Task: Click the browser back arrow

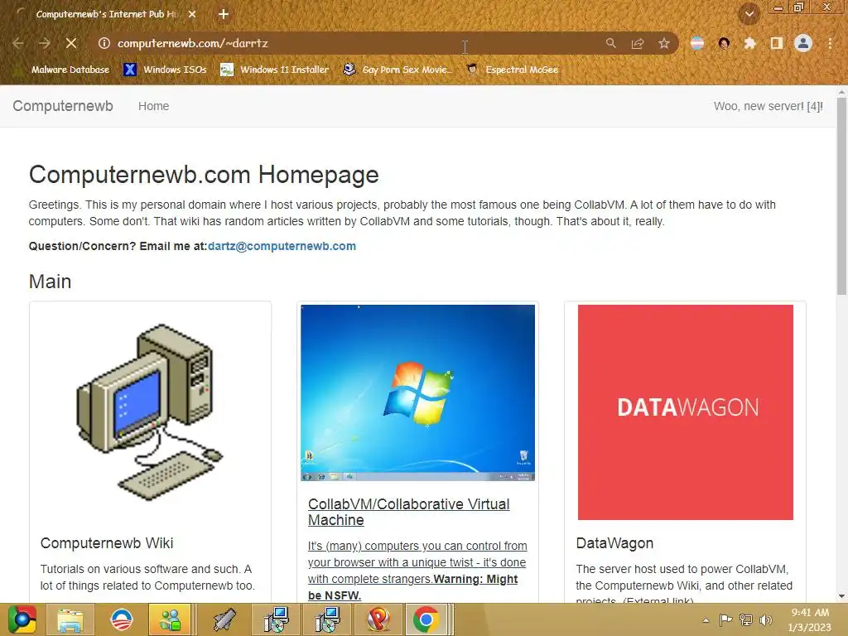Action: click(18, 43)
